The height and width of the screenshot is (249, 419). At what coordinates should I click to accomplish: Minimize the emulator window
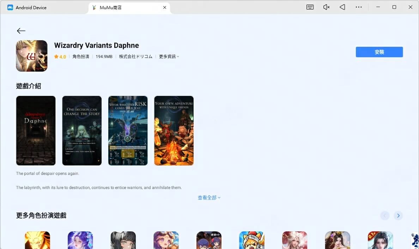(378, 7)
